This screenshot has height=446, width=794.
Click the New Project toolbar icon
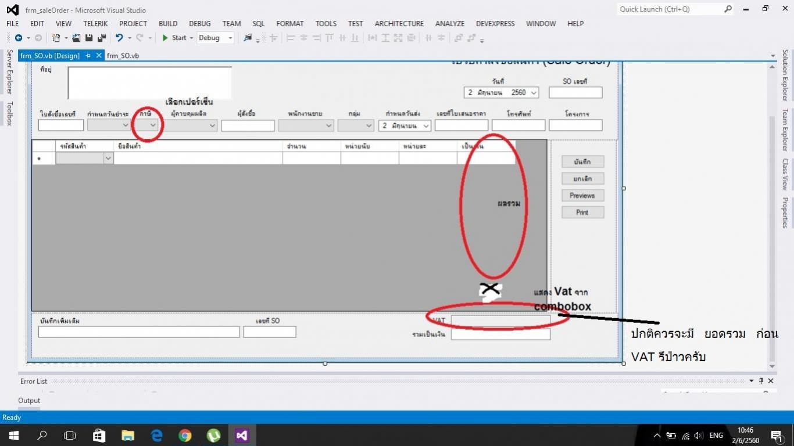tap(56, 38)
